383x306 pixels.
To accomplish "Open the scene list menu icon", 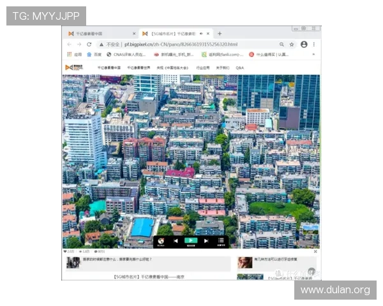I will coord(221,241).
